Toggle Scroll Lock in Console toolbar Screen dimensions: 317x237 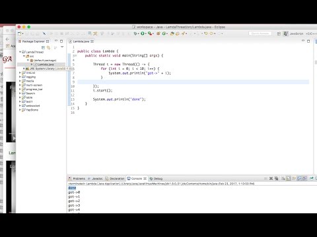289,178
